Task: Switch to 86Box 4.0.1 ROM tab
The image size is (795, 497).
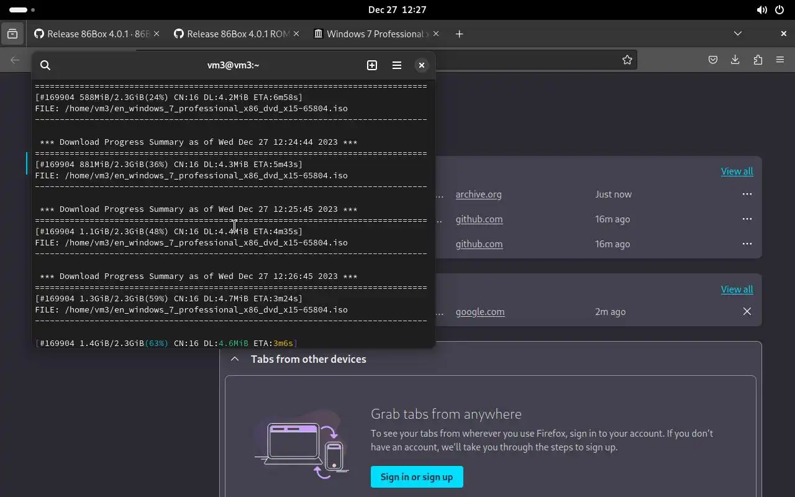Action: (x=237, y=34)
